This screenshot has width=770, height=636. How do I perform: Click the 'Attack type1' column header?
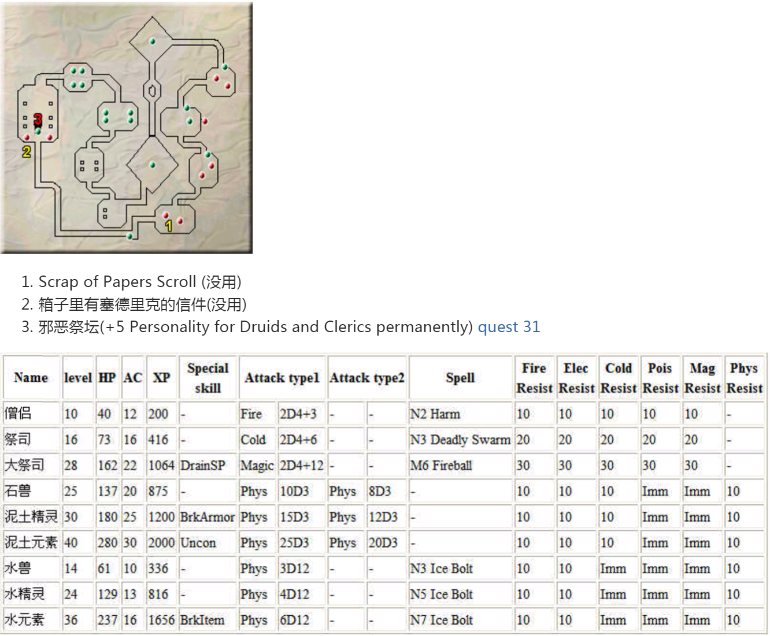(x=282, y=378)
